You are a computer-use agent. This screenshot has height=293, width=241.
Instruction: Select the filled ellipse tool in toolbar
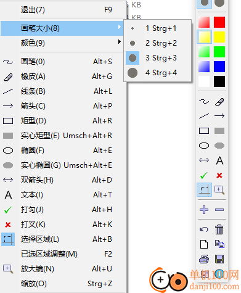click(x=219, y=146)
